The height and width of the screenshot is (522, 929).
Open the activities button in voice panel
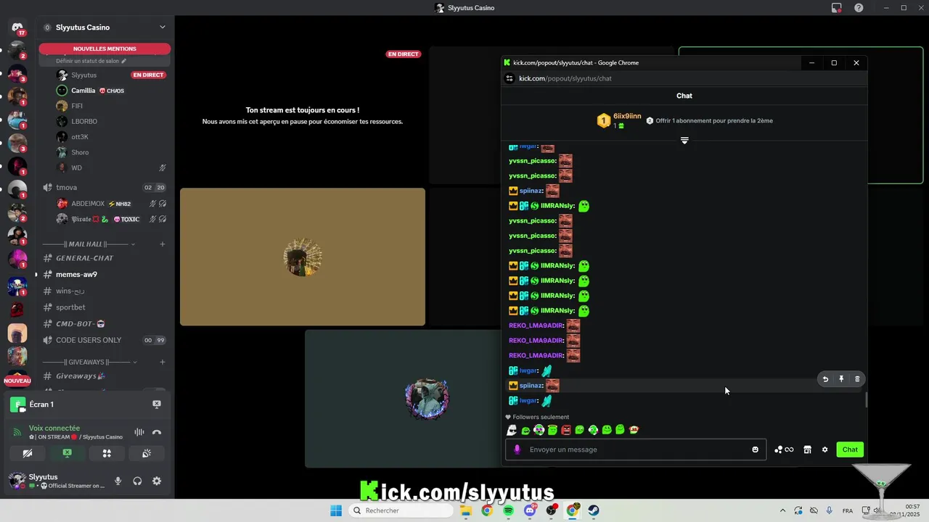(x=107, y=453)
